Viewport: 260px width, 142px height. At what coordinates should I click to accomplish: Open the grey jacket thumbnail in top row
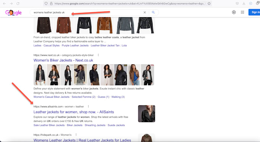point(125,26)
